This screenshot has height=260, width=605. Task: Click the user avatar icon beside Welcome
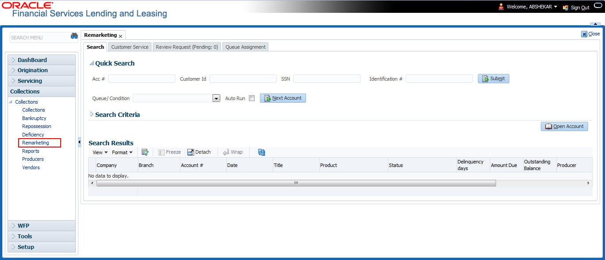(x=501, y=7)
